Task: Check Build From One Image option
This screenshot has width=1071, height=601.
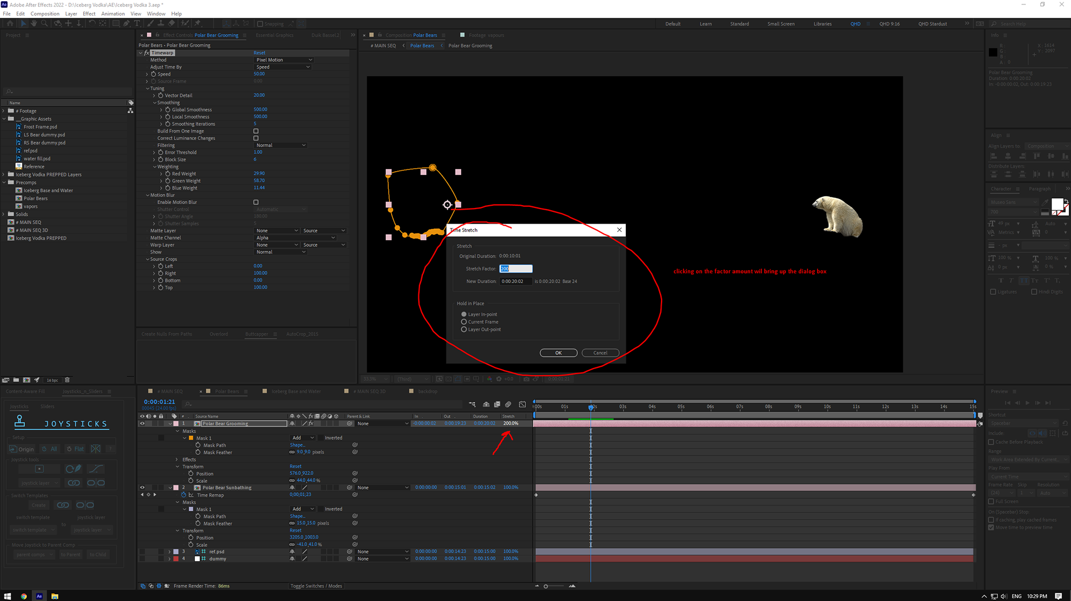Action: coord(256,131)
